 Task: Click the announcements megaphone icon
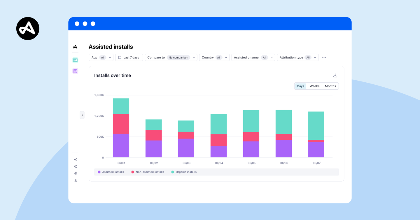[x=76, y=159]
